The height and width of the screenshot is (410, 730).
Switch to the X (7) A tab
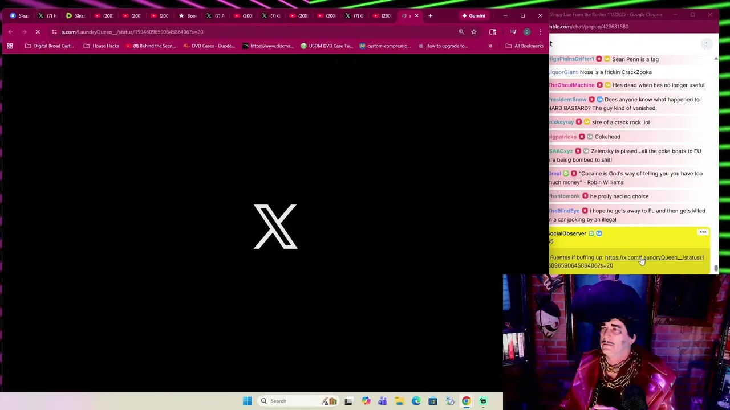pos(214,15)
